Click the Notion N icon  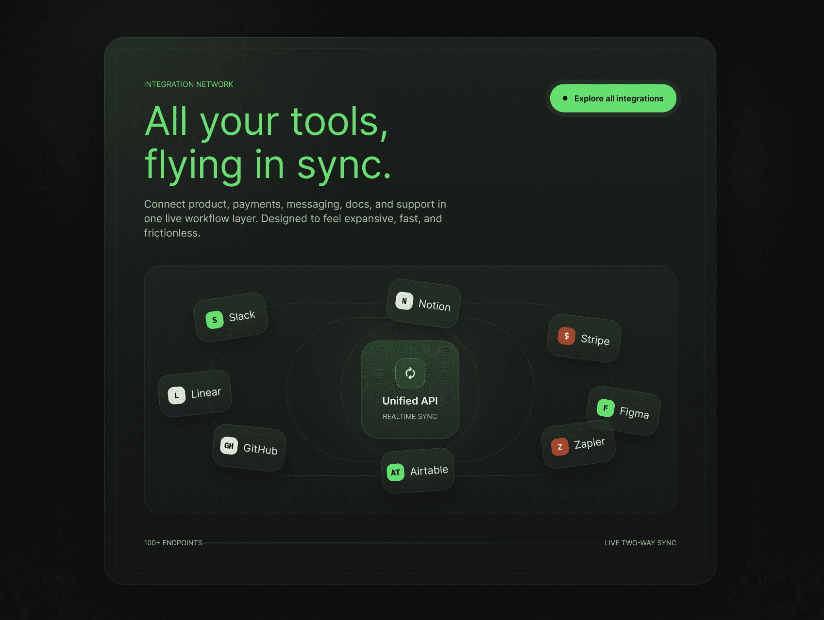[404, 301]
